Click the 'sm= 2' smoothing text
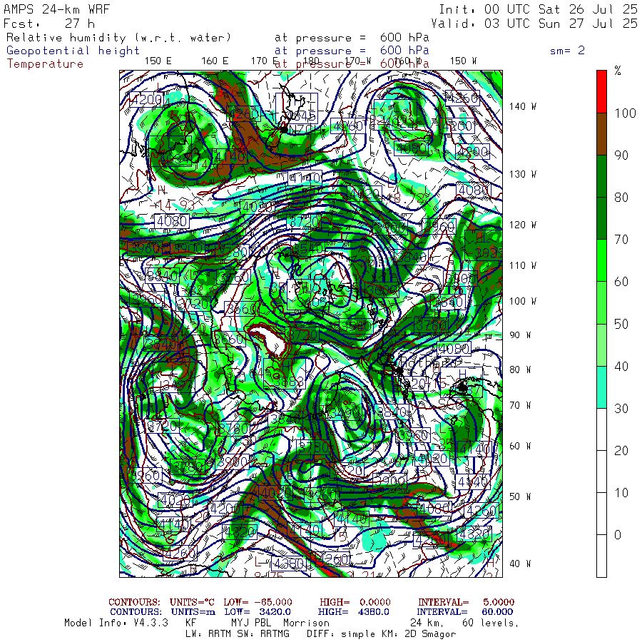This screenshot has height=642, width=642. click(567, 51)
